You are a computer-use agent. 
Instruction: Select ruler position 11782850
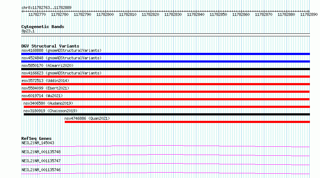[218, 14]
